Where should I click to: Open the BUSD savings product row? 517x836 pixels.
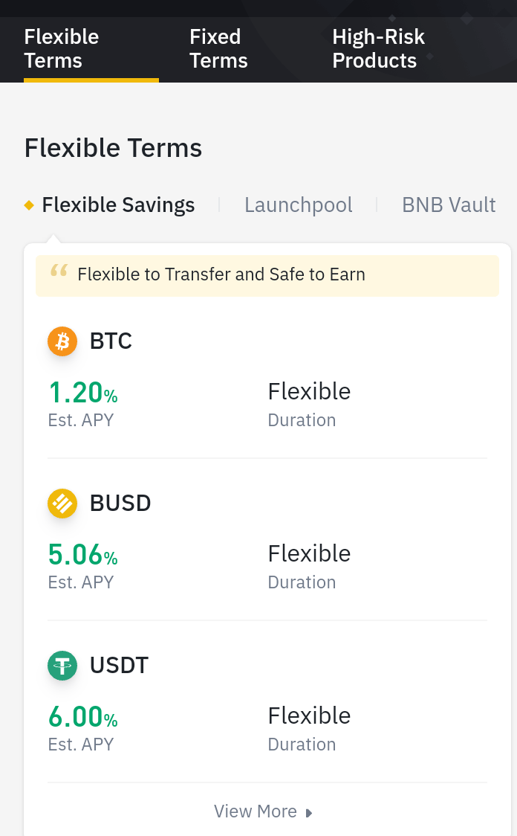click(267, 539)
